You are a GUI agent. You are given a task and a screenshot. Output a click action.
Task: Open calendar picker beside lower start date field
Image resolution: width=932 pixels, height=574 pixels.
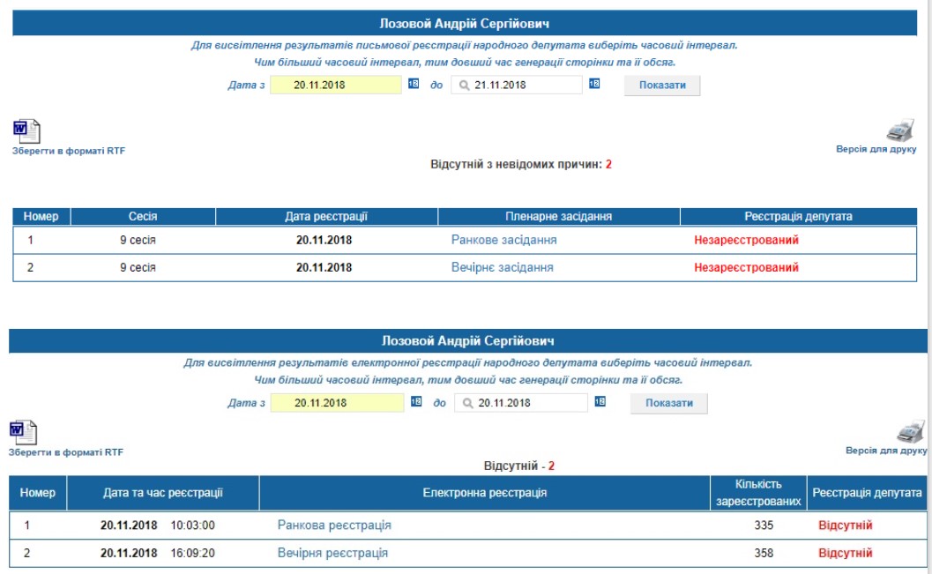[416, 402]
